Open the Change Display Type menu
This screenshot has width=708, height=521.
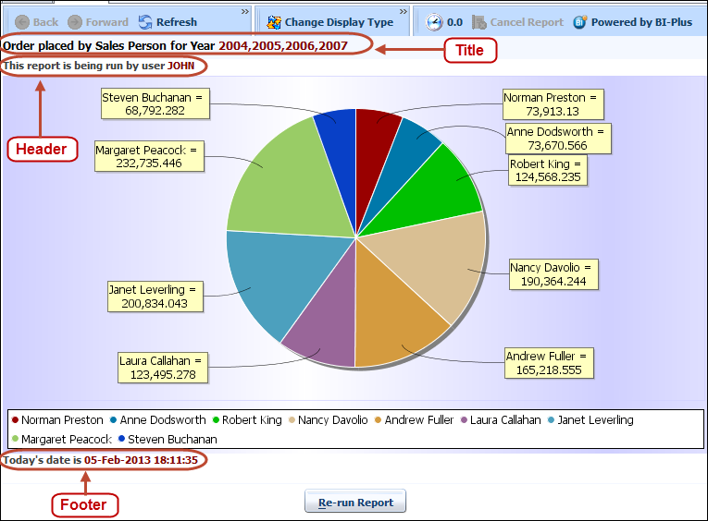coord(338,22)
